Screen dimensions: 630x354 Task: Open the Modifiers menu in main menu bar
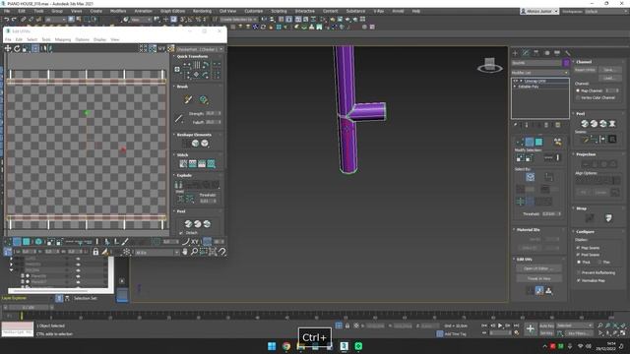118,11
